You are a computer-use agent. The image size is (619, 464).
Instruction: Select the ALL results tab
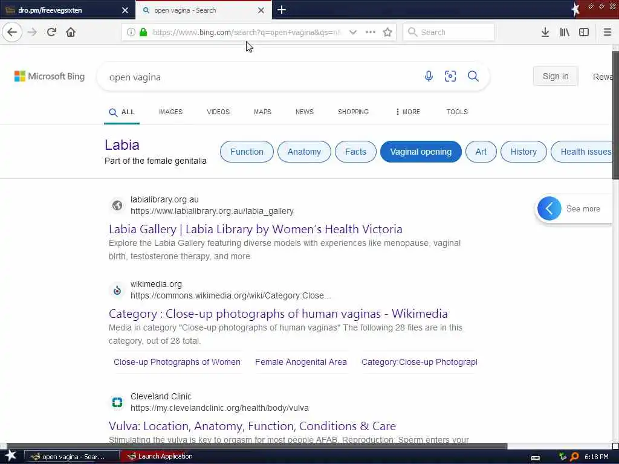122,112
